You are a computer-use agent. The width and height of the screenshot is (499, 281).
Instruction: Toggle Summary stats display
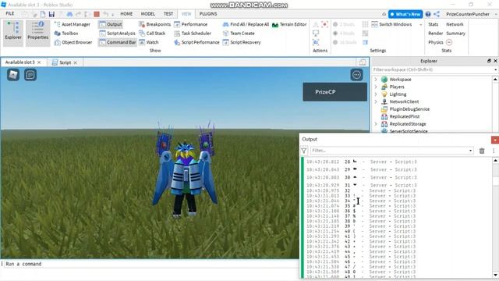455,33
